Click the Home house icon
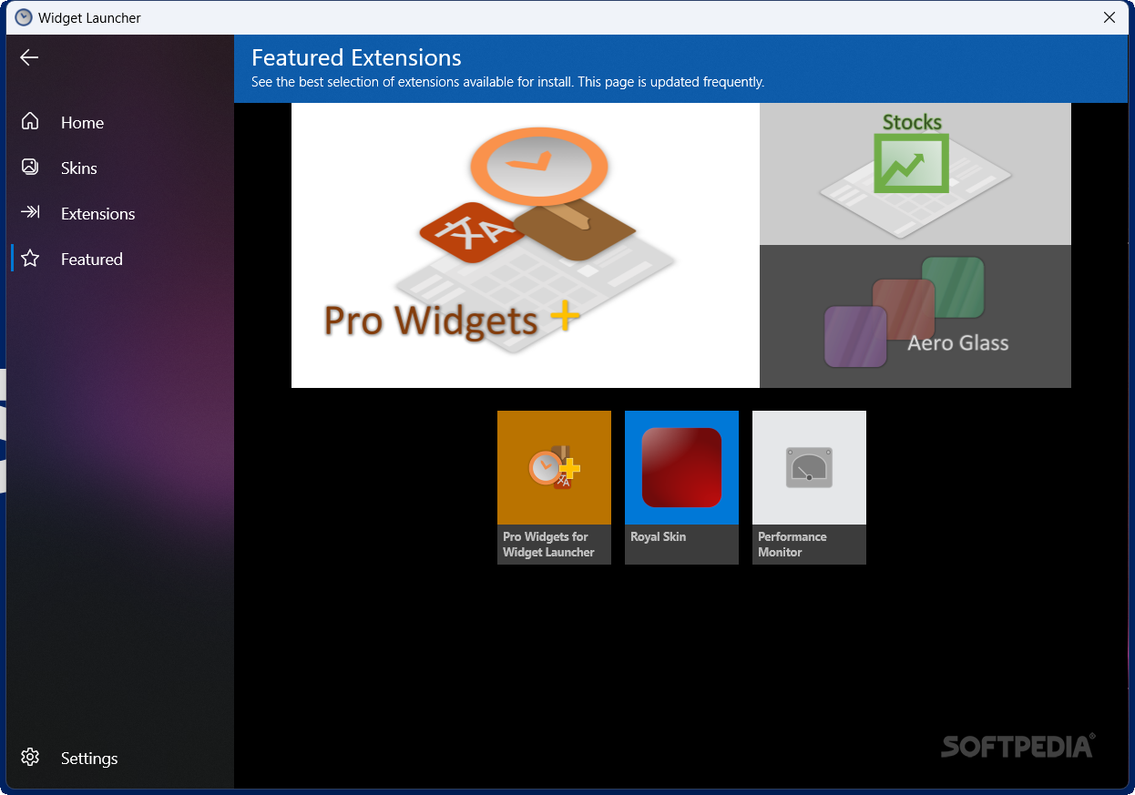Screen dimensions: 1135x795 click(30, 121)
